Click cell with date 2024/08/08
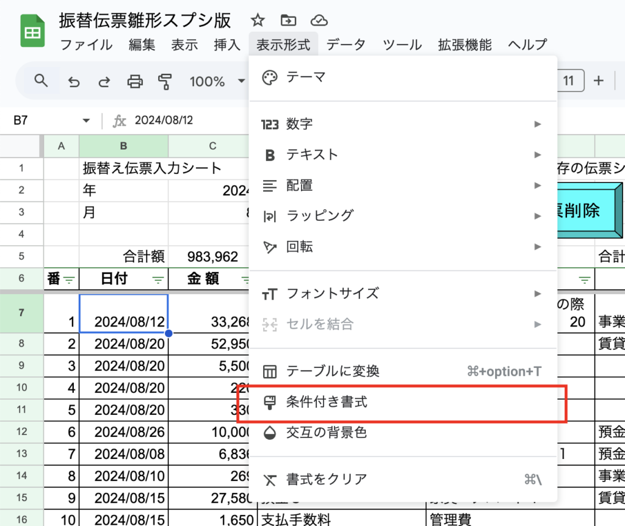The image size is (625, 526). (123, 454)
